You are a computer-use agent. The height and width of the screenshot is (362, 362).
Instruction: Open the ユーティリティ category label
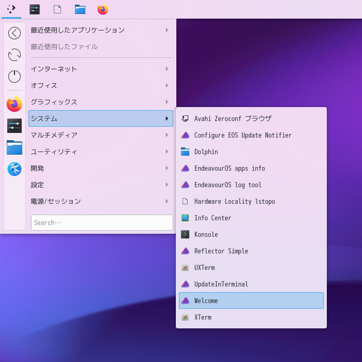tap(54, 152)
